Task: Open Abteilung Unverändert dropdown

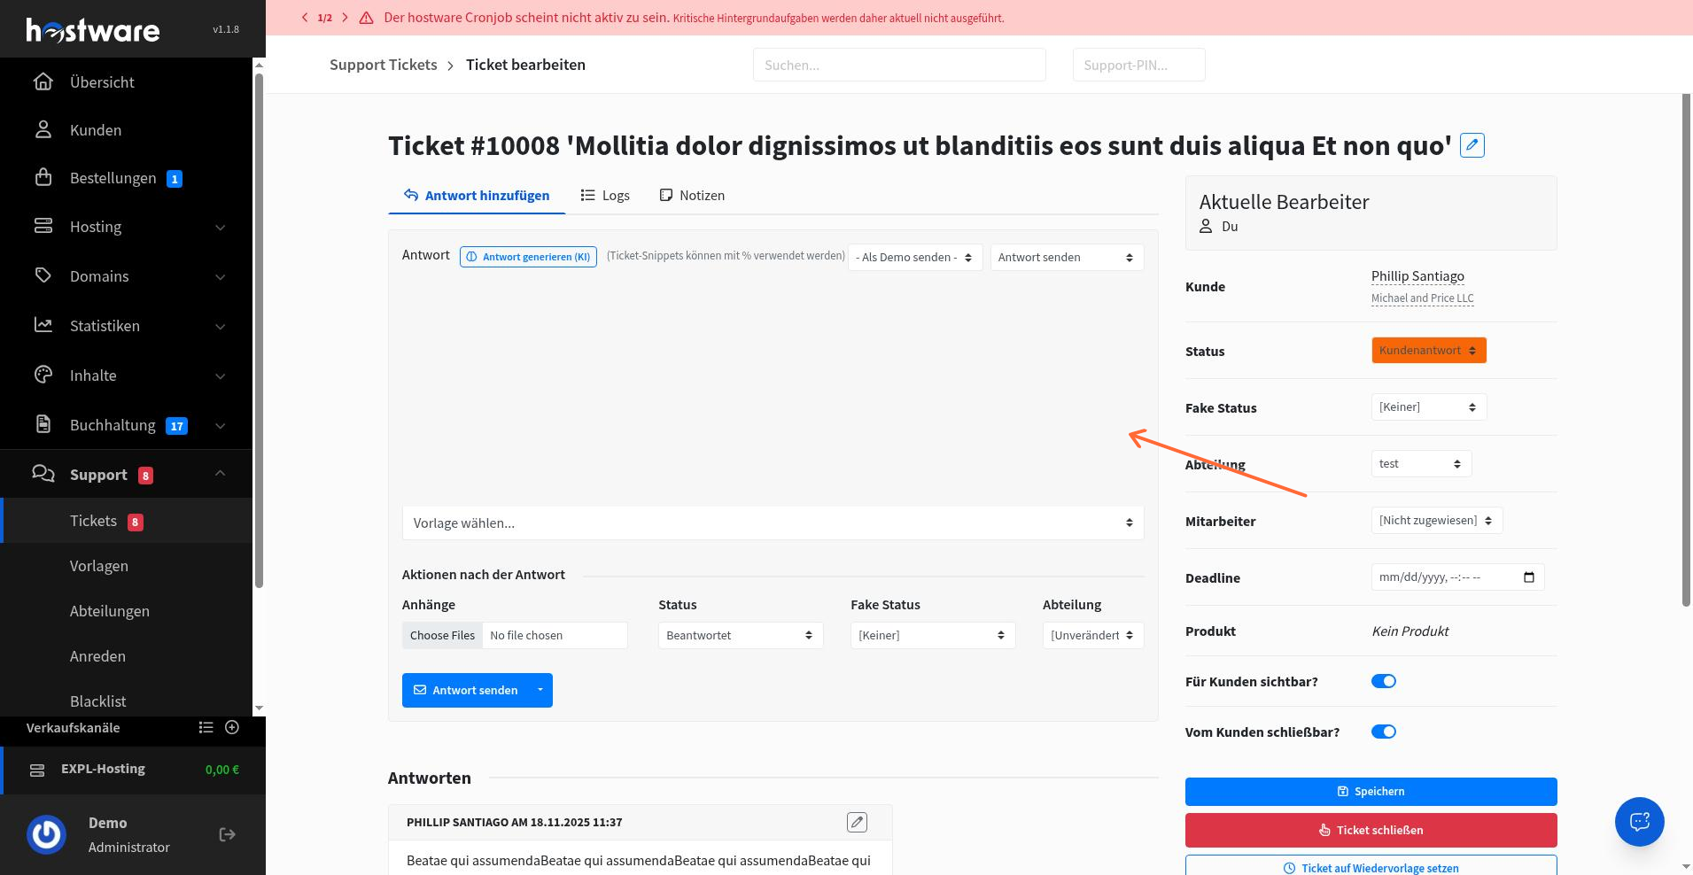Action: pos(1092,635)
